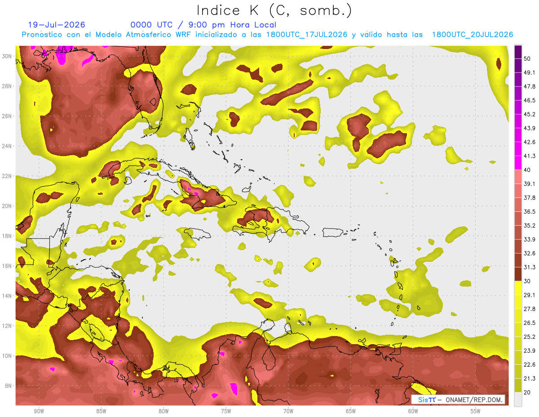Click the color scale value "31.3"

click(x=529, y=267)
